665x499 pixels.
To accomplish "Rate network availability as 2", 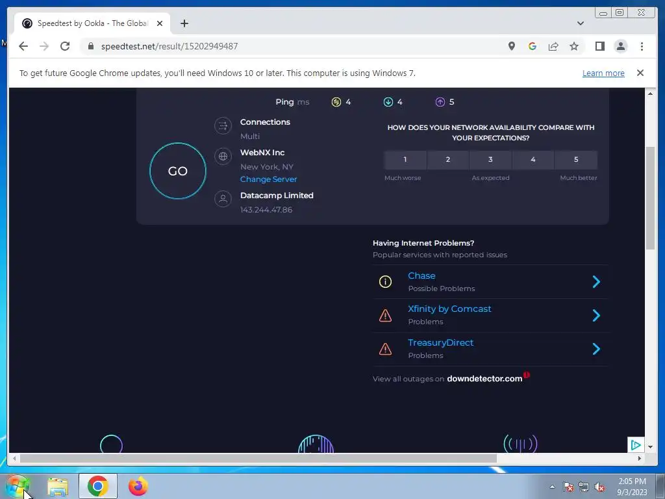I will pos(448,160).
